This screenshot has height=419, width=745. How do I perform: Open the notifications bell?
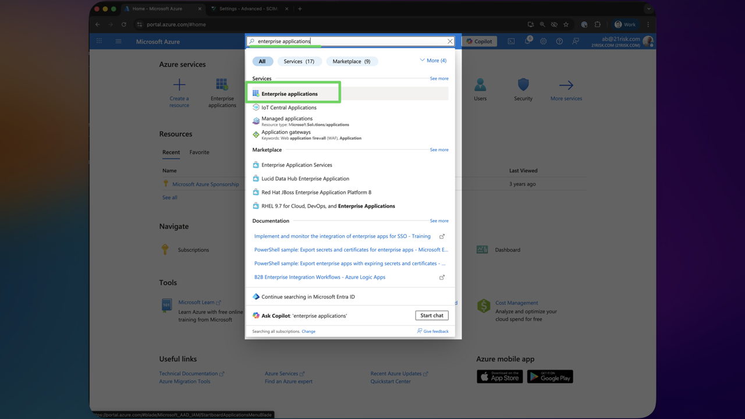click(x=527, y=41)
